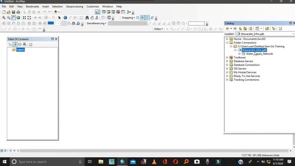Select the Zoom Out tool
Viewport: 295px width, 166px height.
coord(8,18)
